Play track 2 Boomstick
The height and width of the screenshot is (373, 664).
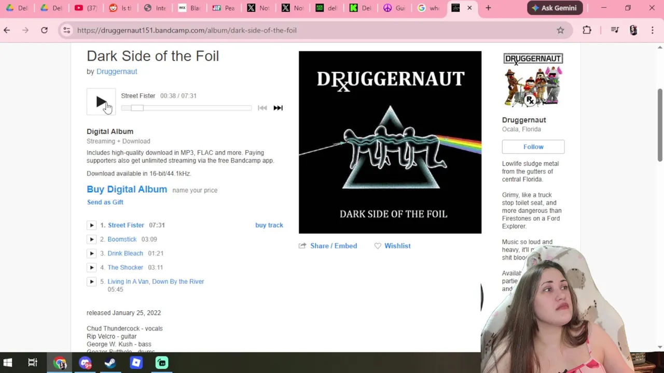coord(91,239)
